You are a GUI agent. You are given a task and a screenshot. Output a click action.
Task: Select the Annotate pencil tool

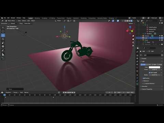tap(3, 51)
